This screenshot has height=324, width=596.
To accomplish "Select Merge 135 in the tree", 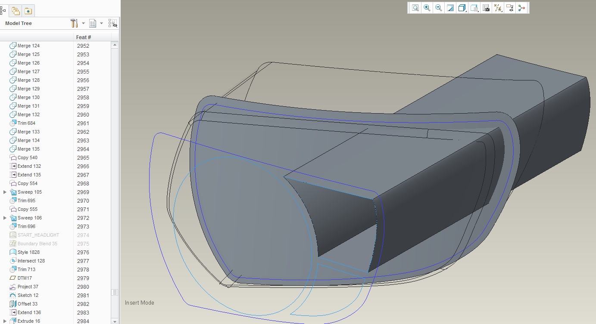I will pyautogui.click(x=28, y=149).
